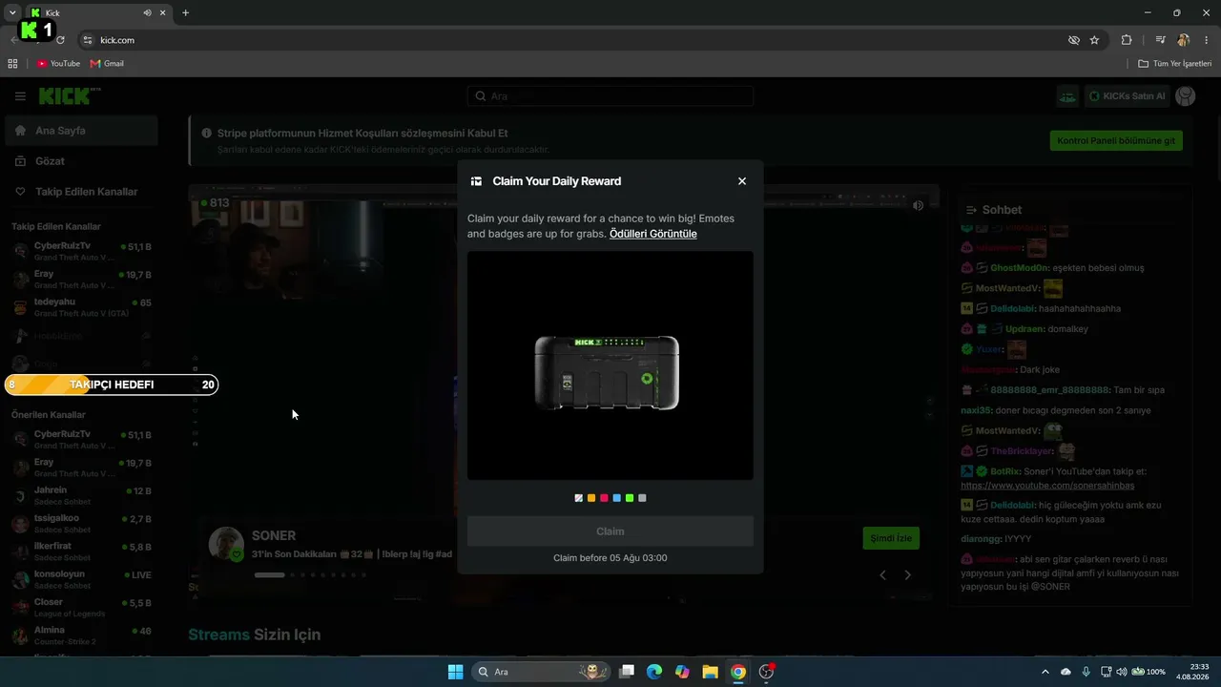Open ilkerfirat channel in recommended list
Screen dimensions: 1221x687
[81, 552]
